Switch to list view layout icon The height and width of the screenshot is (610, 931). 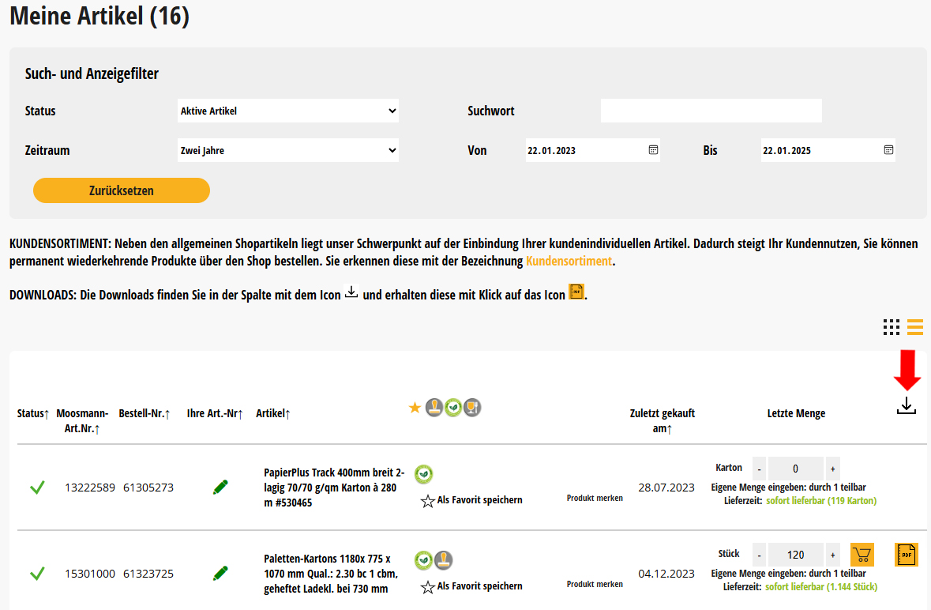pyautogui.click(x=915, y=327)
